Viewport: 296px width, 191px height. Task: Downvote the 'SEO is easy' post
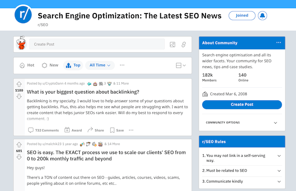coord(19,157)
